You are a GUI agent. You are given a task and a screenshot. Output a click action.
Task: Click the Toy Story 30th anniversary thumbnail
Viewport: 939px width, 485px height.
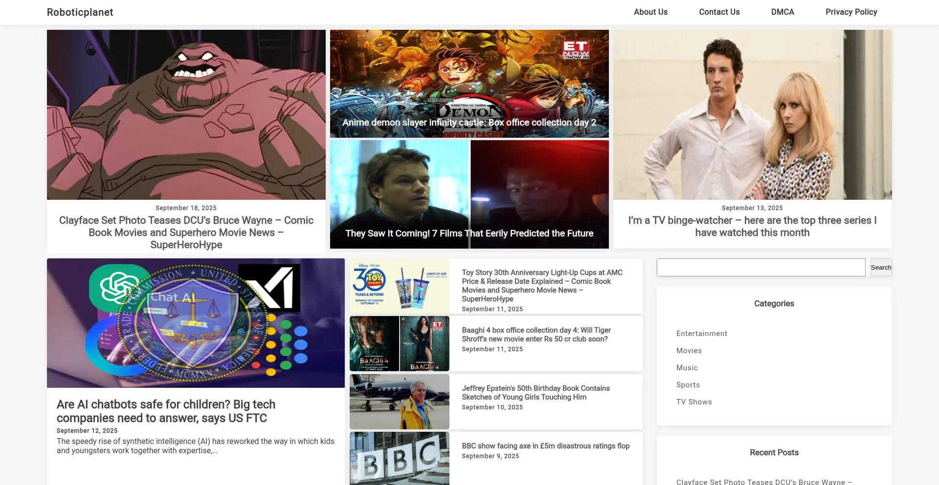point(399,286)
